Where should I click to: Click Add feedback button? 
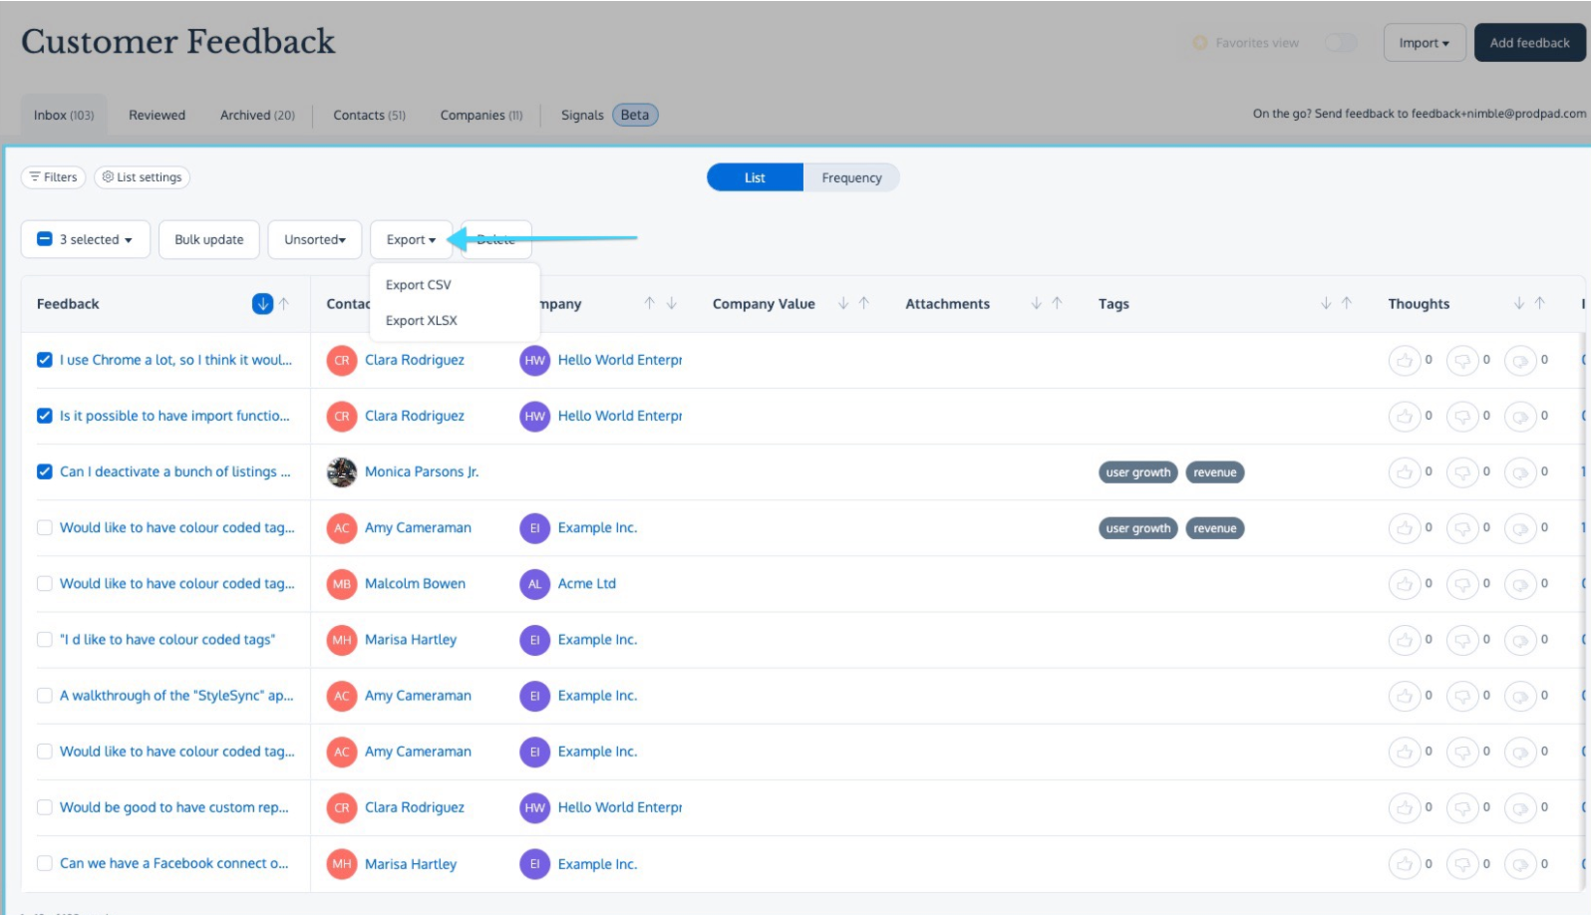pos(1529,43)
